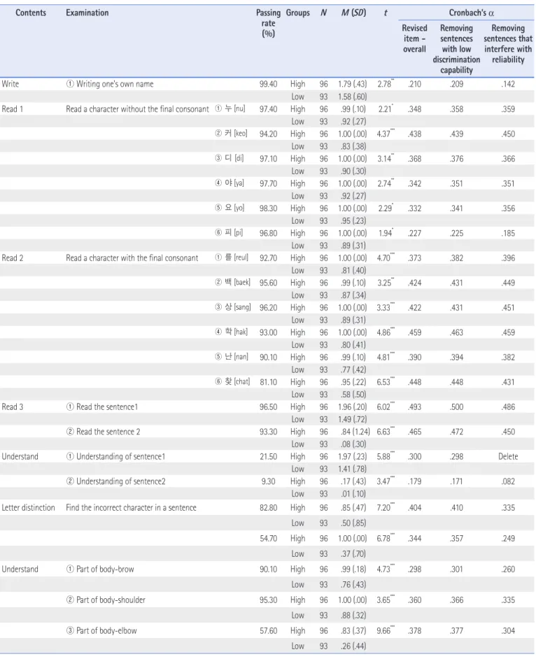
Task: Select the character item '백 [baek]'
Action: [x=233, y=282]
